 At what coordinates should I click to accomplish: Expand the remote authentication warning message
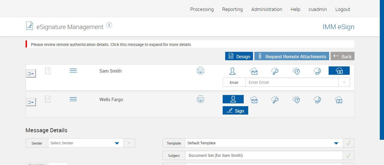111,45
